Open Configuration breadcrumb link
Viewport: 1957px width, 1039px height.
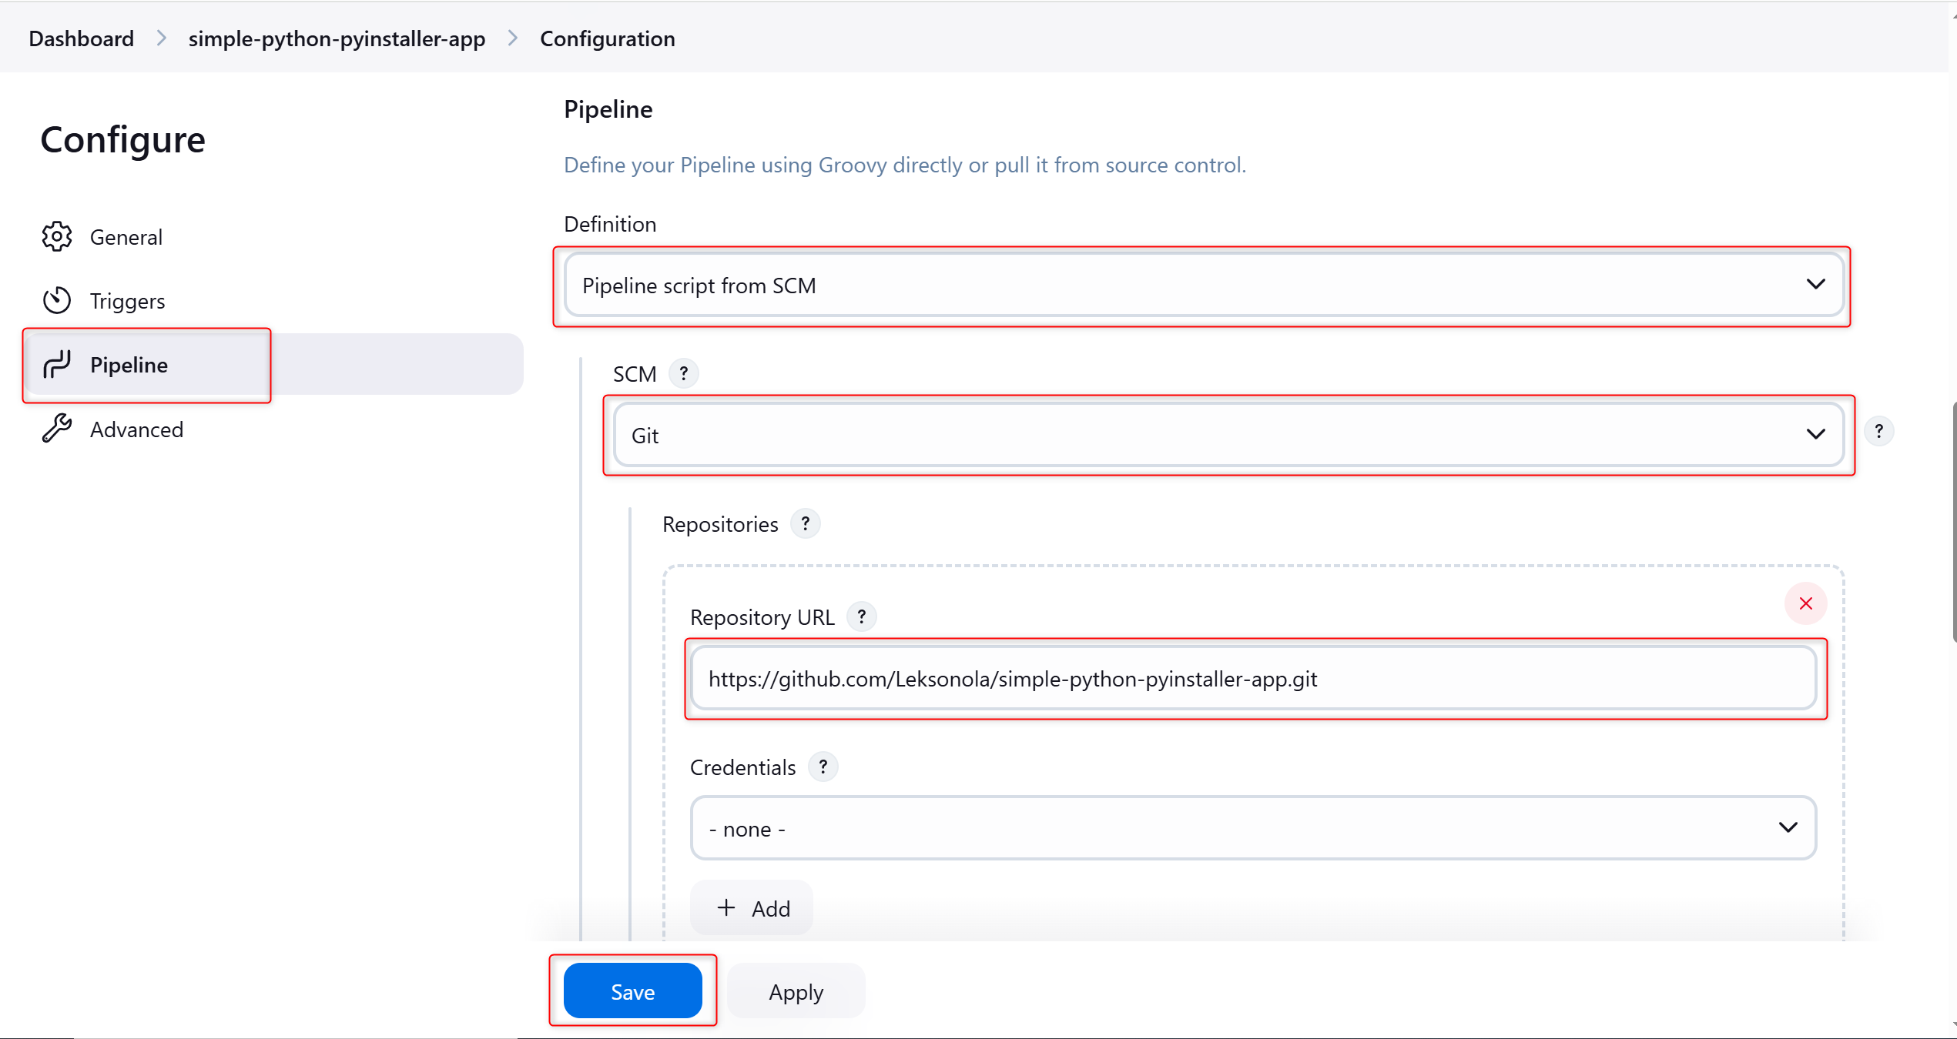[607, 38]
